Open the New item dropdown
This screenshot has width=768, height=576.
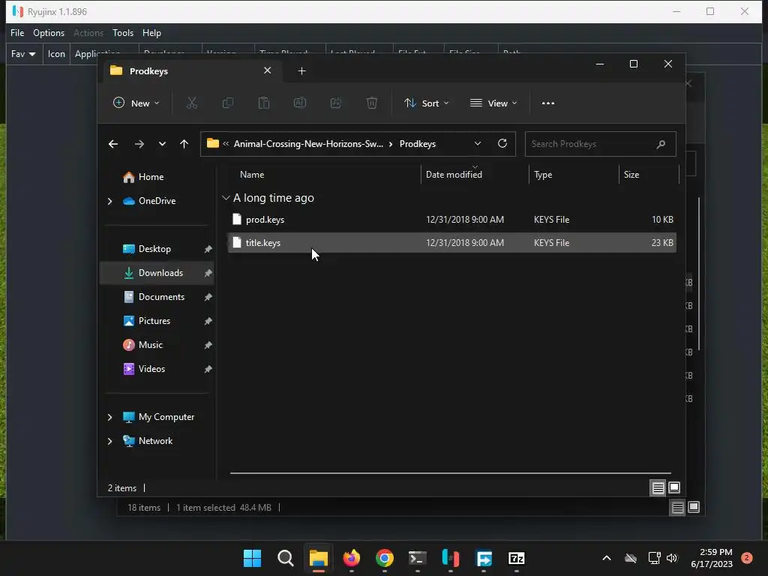pos(136,103)
